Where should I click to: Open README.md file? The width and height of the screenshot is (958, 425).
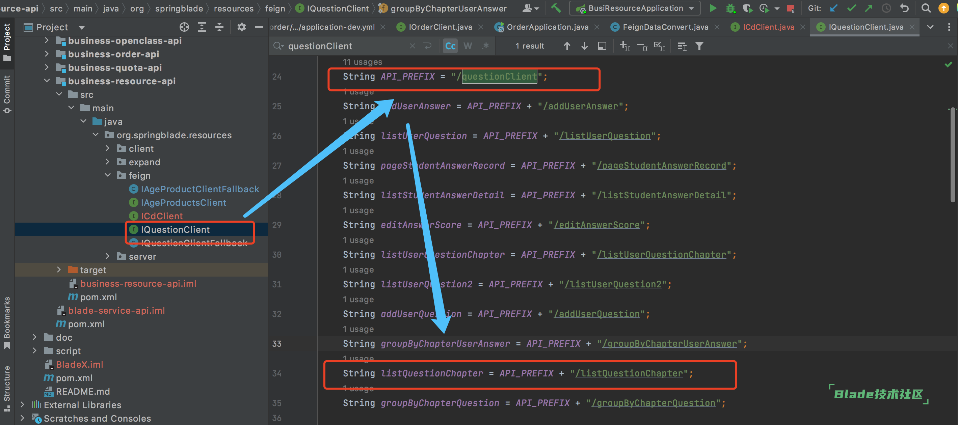(83, 391)
